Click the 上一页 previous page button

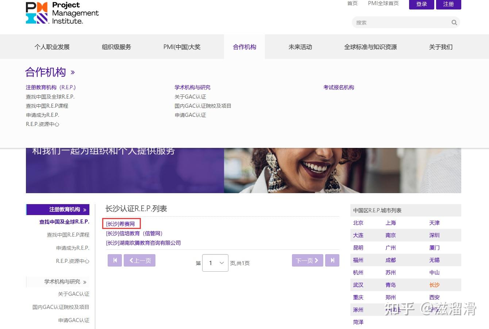[139, 260]
